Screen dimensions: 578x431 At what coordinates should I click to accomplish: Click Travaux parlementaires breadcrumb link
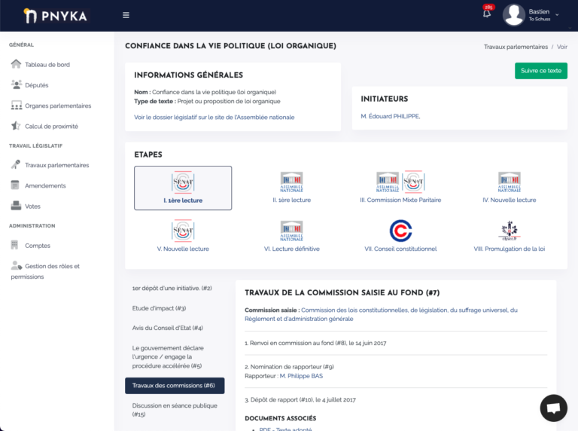(x=516, y=47)
